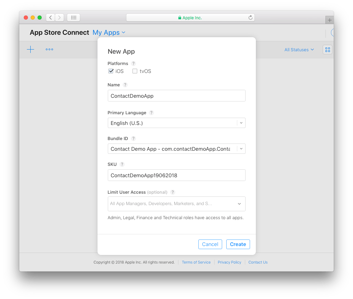Open the Limit User Access dropdown
The image size is (353, 299).
click(239, 204)
